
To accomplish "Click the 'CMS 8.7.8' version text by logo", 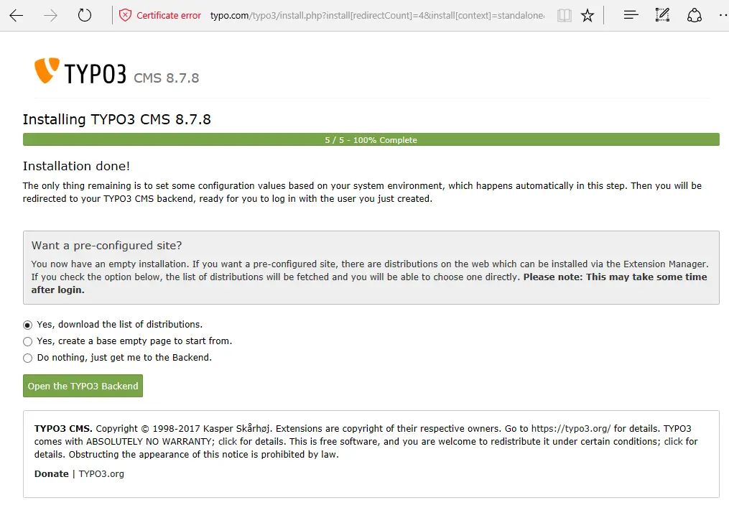I will (167, 78).
